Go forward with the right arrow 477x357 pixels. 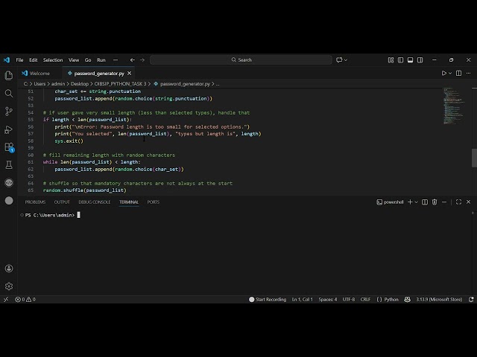pyautogui.click(x=142, y=59)
